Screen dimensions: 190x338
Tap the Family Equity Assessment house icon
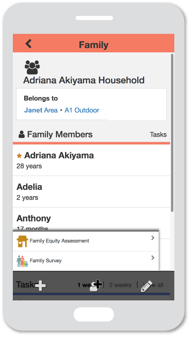22,241
